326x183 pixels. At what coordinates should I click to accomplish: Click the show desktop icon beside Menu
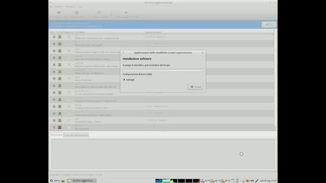[63, 181]
